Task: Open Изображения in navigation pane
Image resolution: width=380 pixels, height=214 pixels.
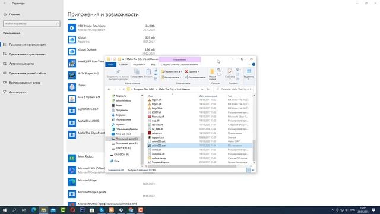Action: tap(123, 119)
